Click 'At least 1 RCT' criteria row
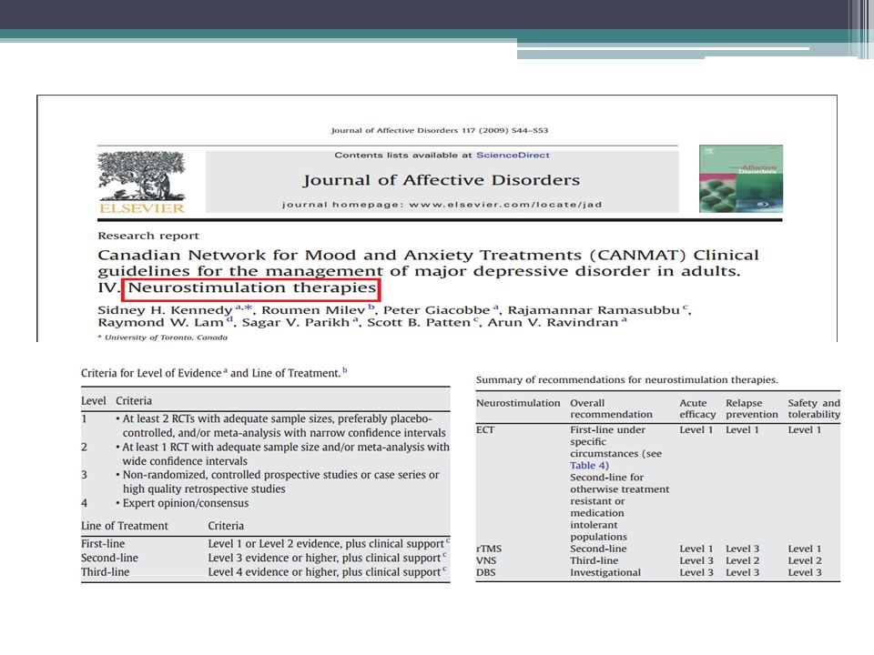The image size is (874, 655). click(265, 454)
